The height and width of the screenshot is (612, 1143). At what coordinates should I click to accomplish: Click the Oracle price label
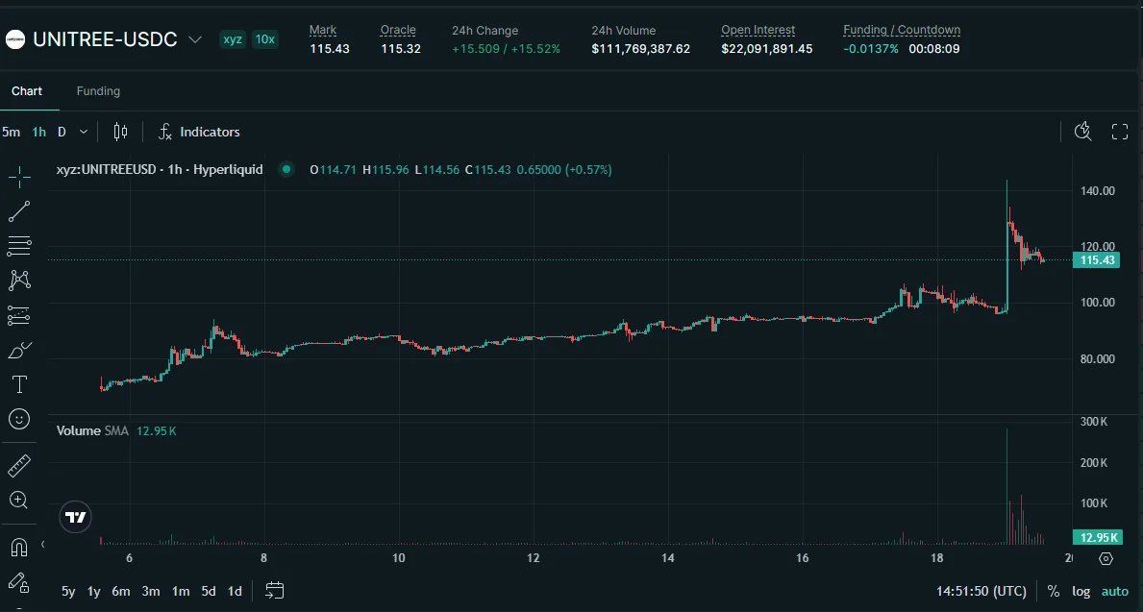(x=398, y=30)
